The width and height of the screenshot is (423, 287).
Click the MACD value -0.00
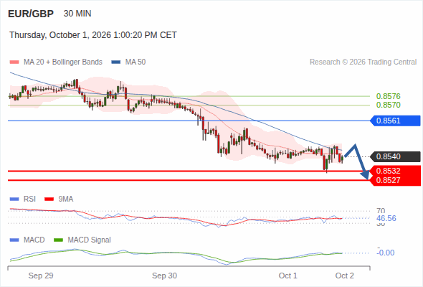(386, 253)
